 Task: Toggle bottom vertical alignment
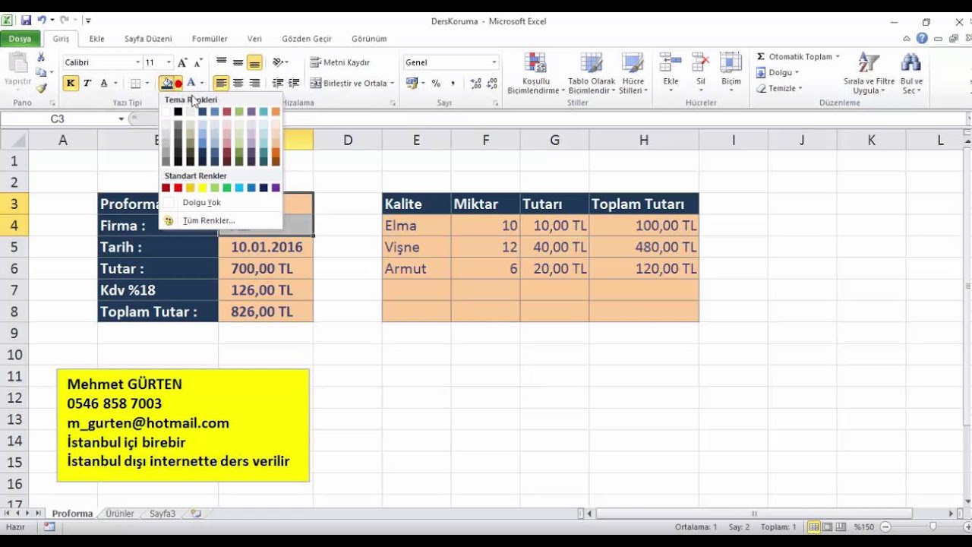click(254, 62)
